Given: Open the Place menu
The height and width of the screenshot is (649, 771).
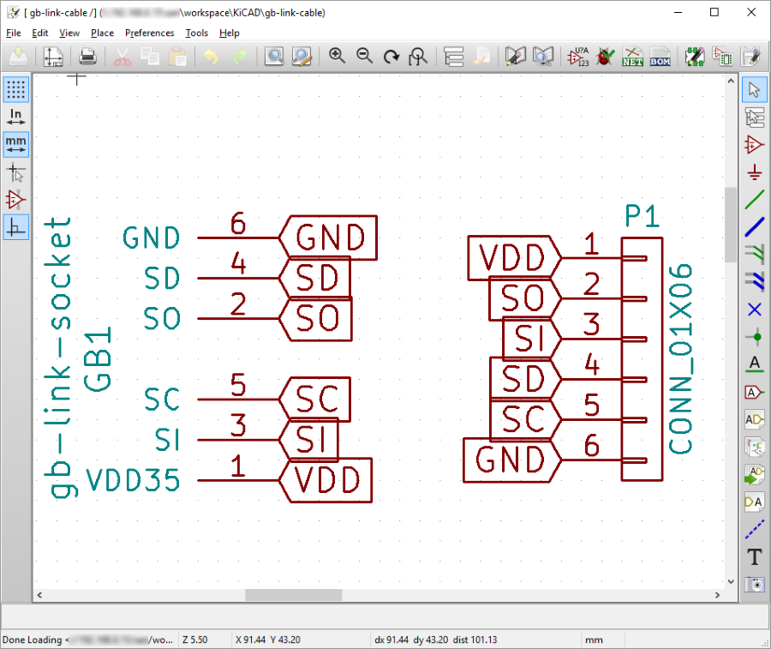Looking at the screenshot, I should point(102,33).
